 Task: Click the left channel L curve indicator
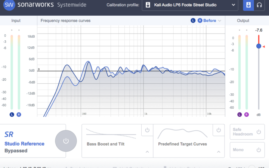(193, 21)
